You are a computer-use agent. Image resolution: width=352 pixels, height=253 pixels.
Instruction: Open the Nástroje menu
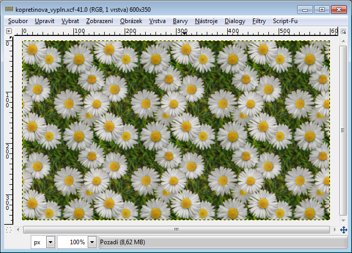coord(206,21)
